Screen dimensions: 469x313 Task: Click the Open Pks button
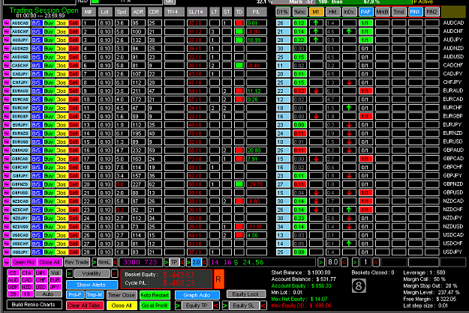pos(24,262)
